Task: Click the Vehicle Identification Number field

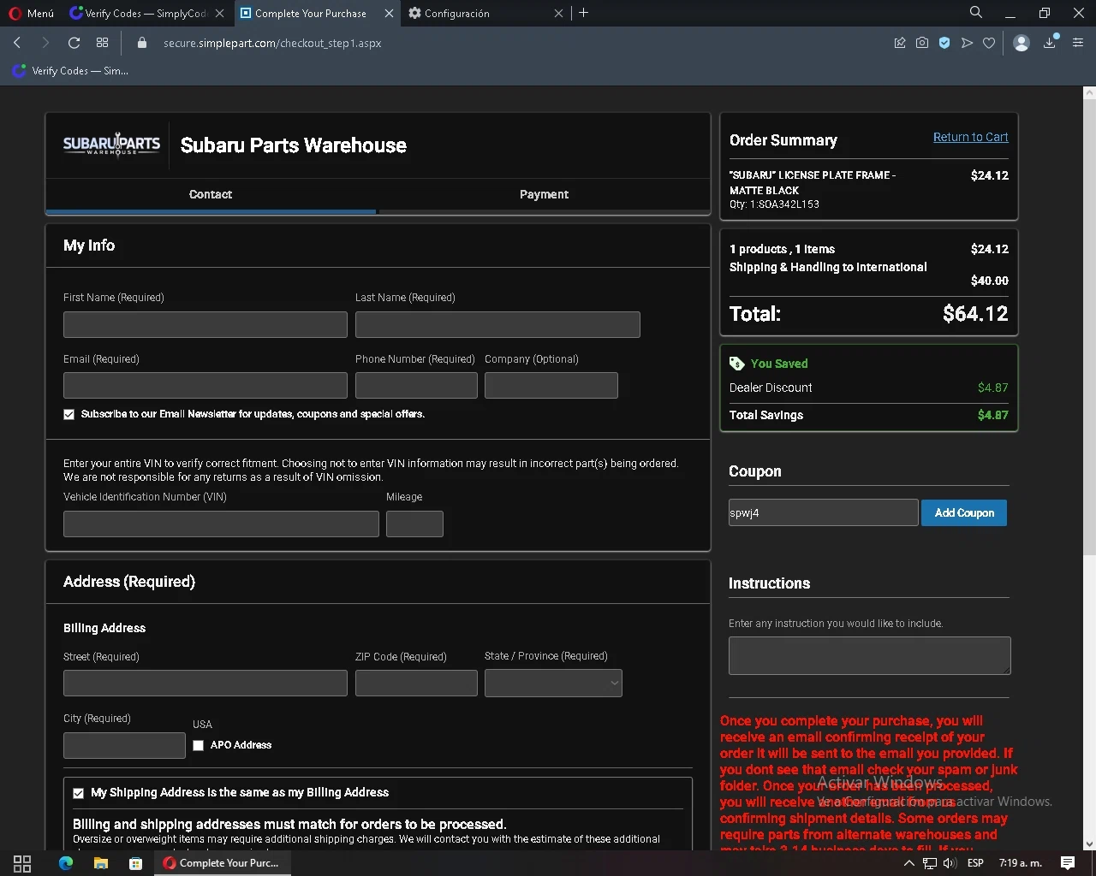Action: point(221,524)
